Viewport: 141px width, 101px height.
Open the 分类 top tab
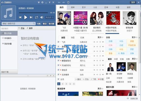(95, 7)
